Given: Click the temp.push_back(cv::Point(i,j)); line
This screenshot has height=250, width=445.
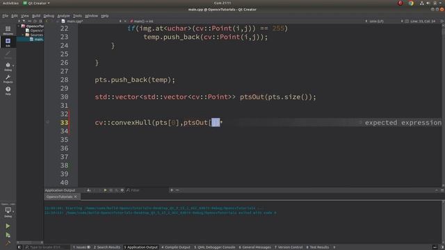Looking at the screenshot, I should 206,37.
